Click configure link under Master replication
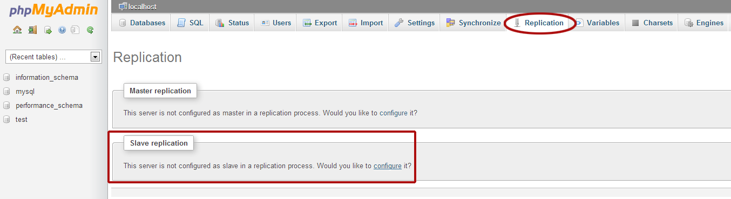The image size is (731, 199). tap(394, 113)
